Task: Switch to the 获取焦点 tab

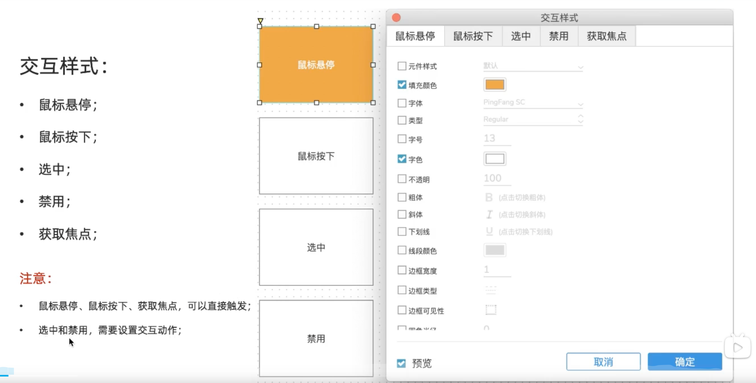Action: point(607,36)
